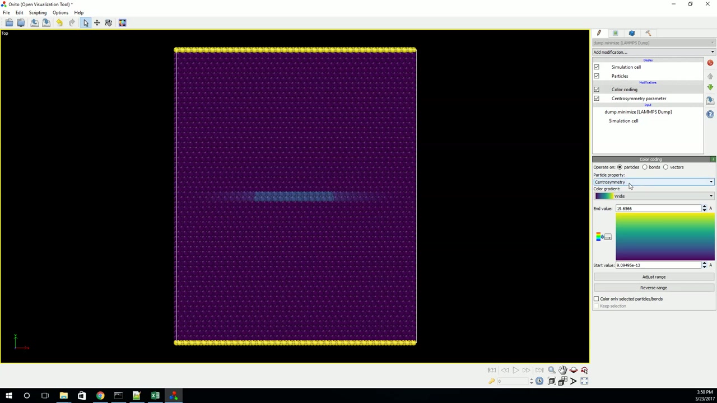Screen dimensions: 717x403
Task: Open the Top viewport caption menu
Action: tap(4, 34)
